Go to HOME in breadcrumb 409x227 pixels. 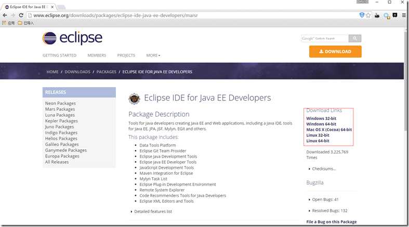point(52,72)
